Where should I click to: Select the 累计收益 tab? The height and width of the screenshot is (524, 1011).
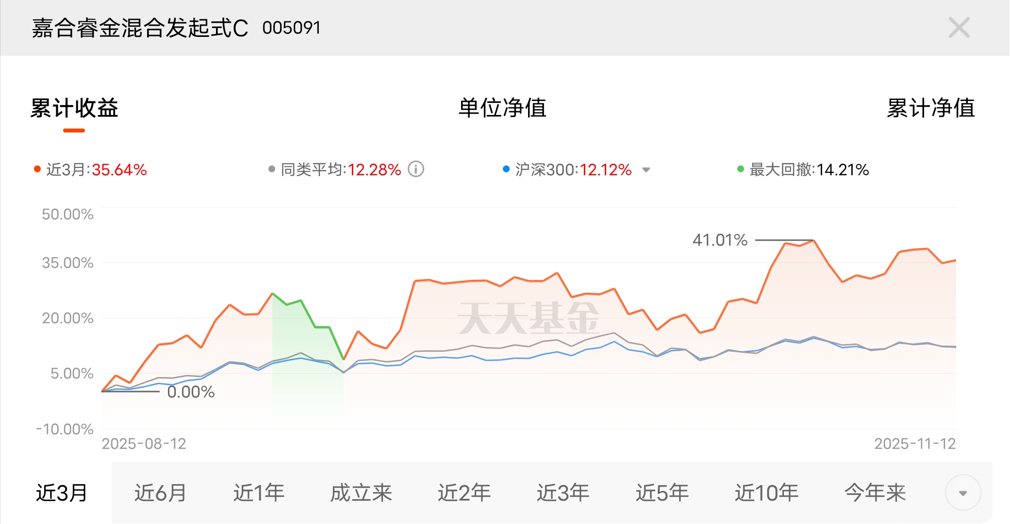[x=74, y=108]
